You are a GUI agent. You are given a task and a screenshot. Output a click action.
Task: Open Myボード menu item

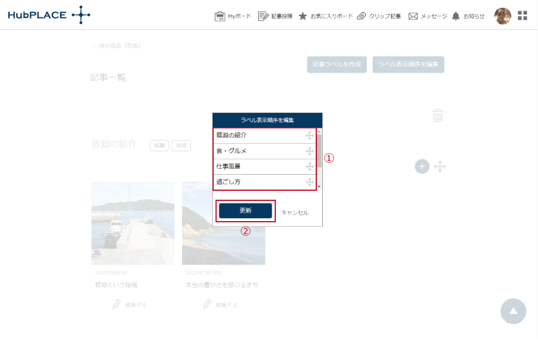click(x=240, y=16)
